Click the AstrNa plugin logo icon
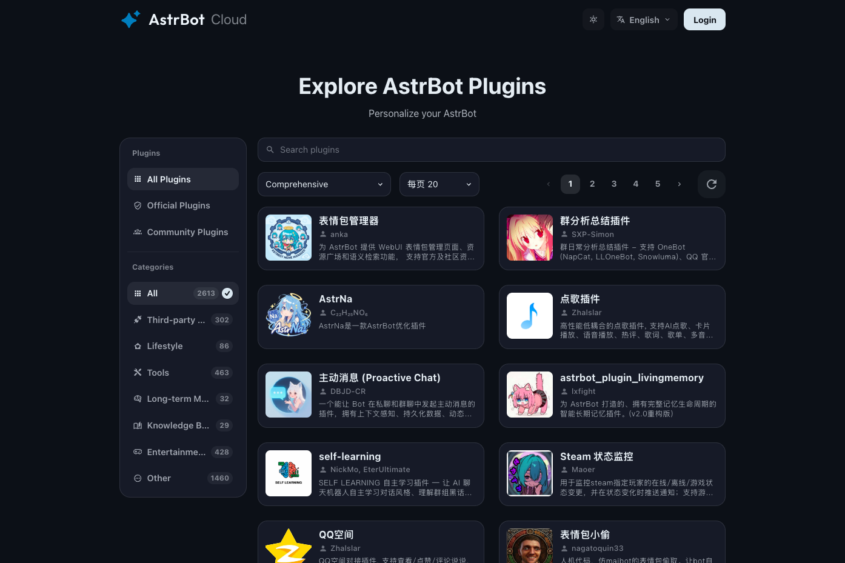 pyautogui.click(x=289, y=316)
